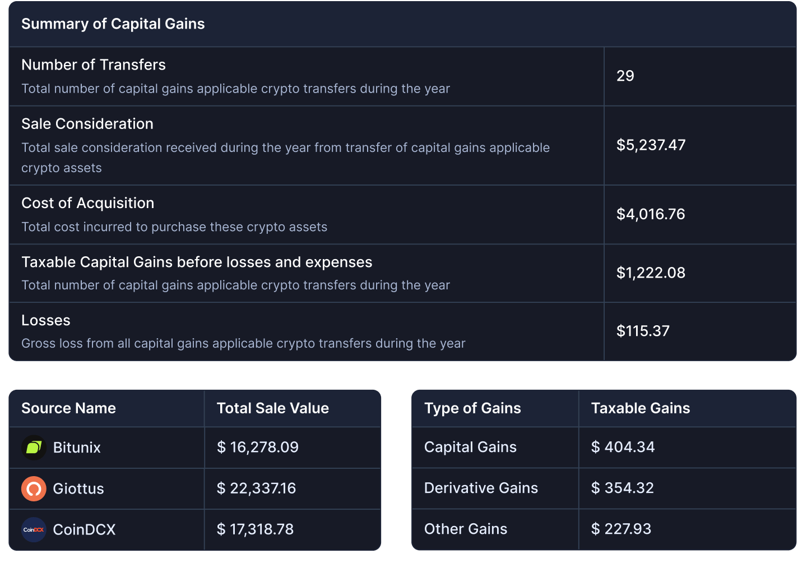
Task: Click the Source Name column header
Action: pyautogui.click(x=68, y=408)
